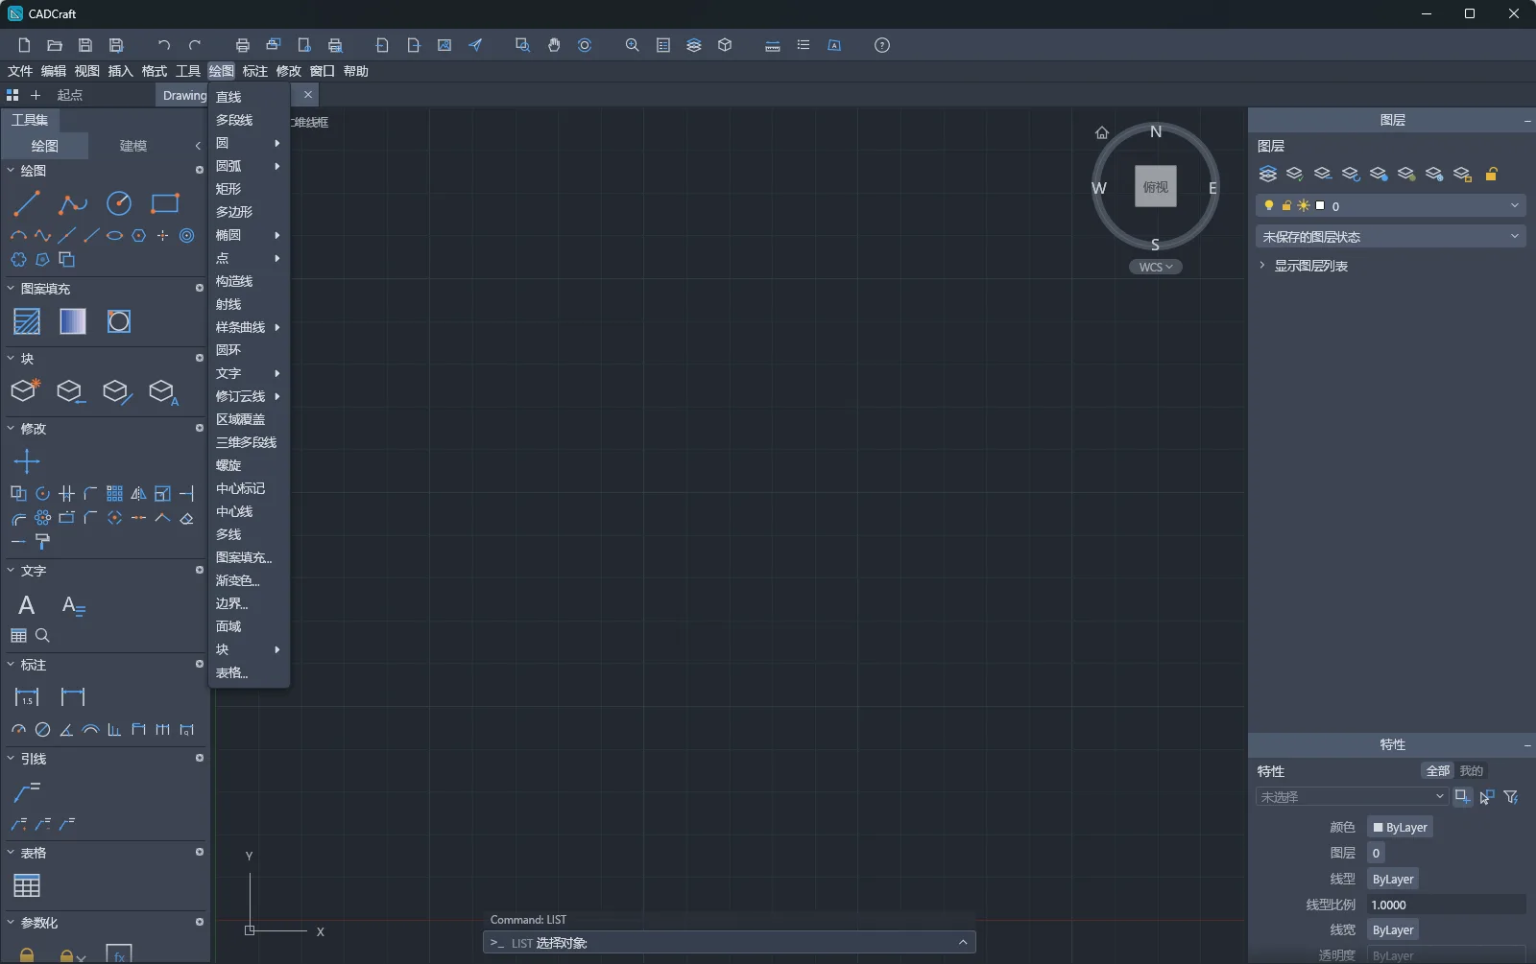Image resolution: width=1536 pixels, height=964 pixels.
Task: Click the New file icon in the toolbar
Action: [24, 45]
